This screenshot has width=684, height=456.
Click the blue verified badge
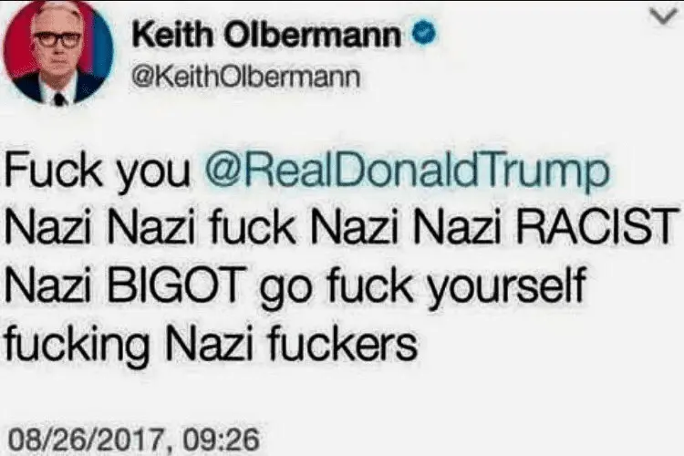point(424,35)
